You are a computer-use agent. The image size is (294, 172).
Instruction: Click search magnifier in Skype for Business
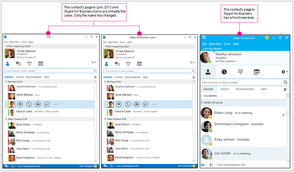pyautogui.click(x=285, y=82)
